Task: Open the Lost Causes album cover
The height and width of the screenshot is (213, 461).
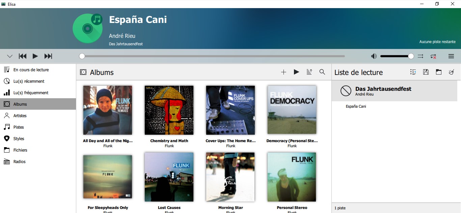Action: click(x=169, y=177)
